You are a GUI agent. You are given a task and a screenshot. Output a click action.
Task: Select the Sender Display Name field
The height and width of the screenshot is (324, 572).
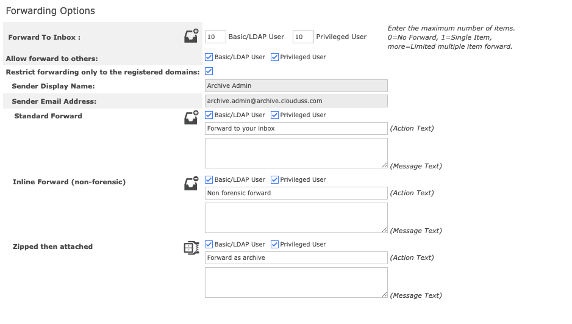[296, 86]
